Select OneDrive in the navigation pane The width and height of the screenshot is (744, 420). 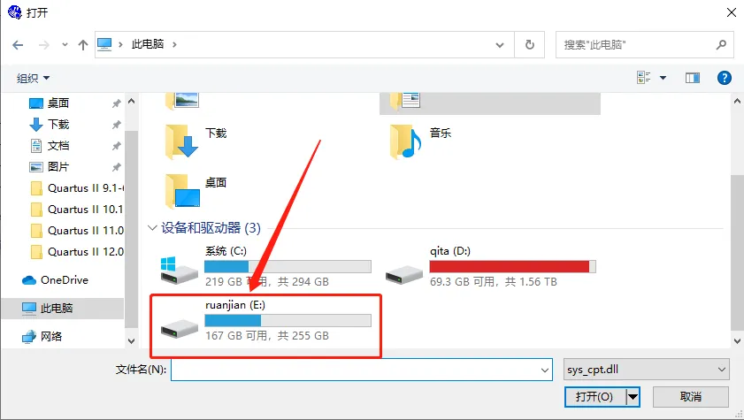point(56,280)
